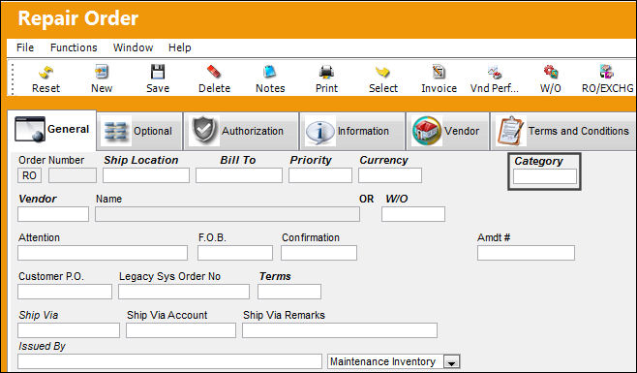
Task: Save the repair order using Save icon
Action: [x=158, y=72]
